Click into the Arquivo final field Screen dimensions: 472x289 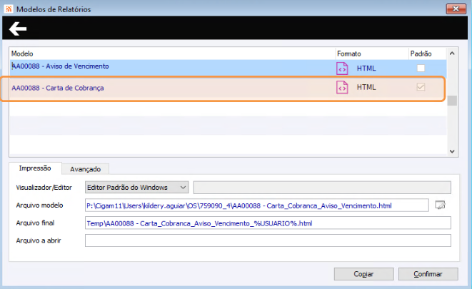click(268, 223)
